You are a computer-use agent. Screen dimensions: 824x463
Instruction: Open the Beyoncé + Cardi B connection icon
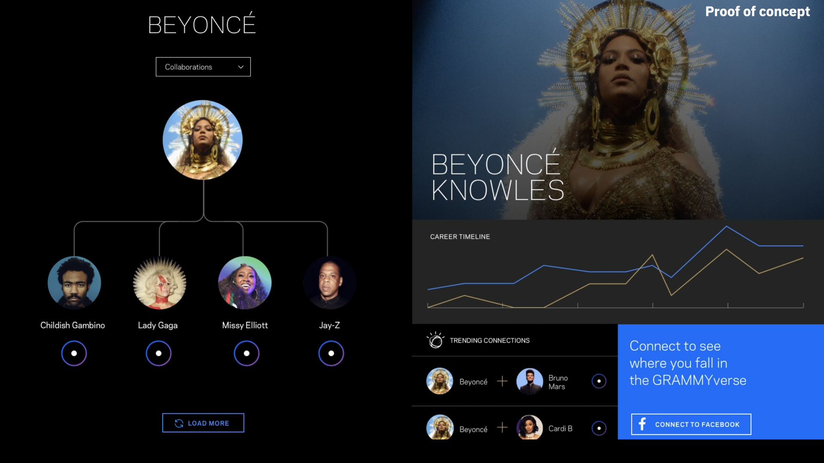(x=599, y=428)
